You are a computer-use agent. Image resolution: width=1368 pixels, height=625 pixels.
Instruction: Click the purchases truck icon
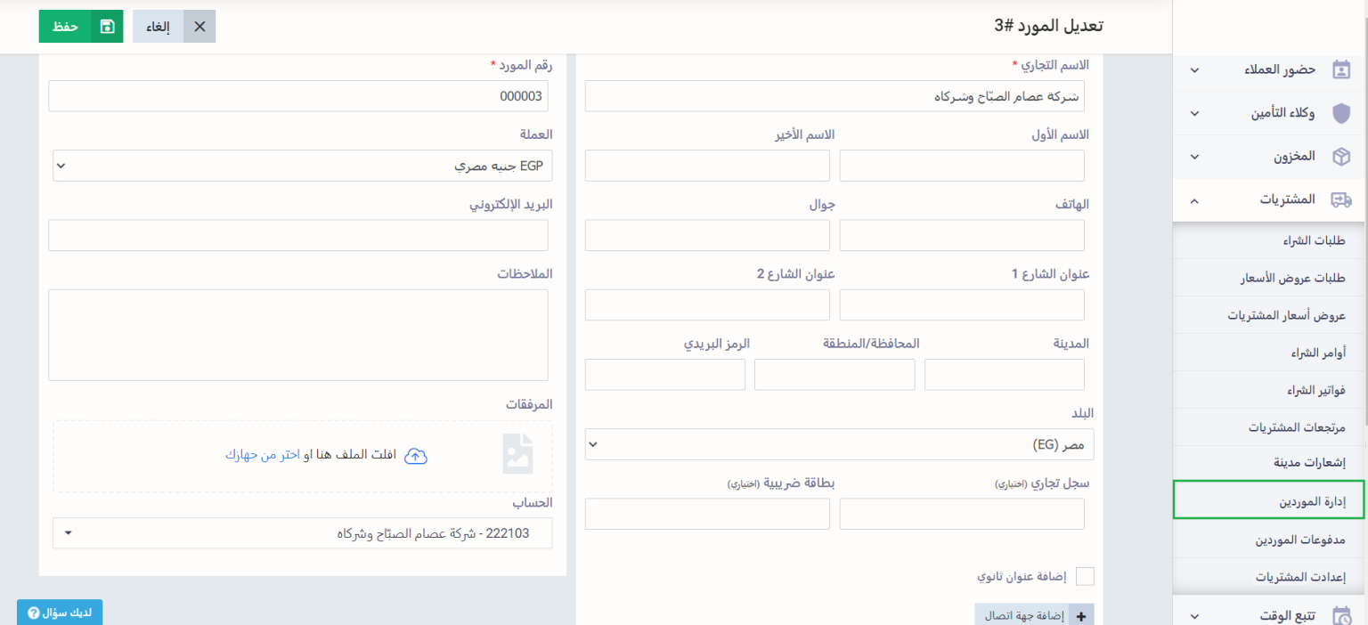click(x=1340, y=200)
